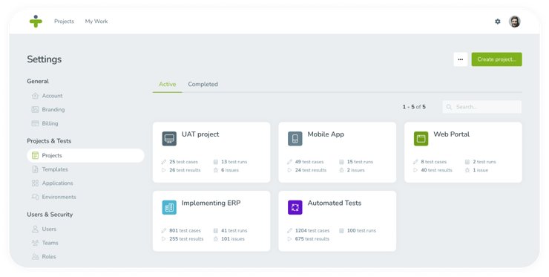
Task: Click '2 issues' in Mobile App
Action: tap(355, 170)
